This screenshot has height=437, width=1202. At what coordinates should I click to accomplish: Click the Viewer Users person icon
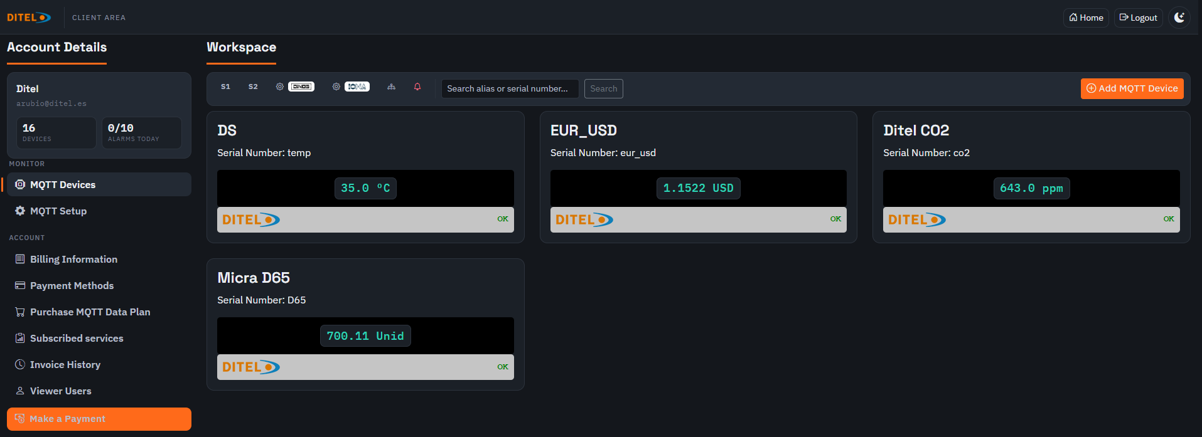(x=20, y=391)
